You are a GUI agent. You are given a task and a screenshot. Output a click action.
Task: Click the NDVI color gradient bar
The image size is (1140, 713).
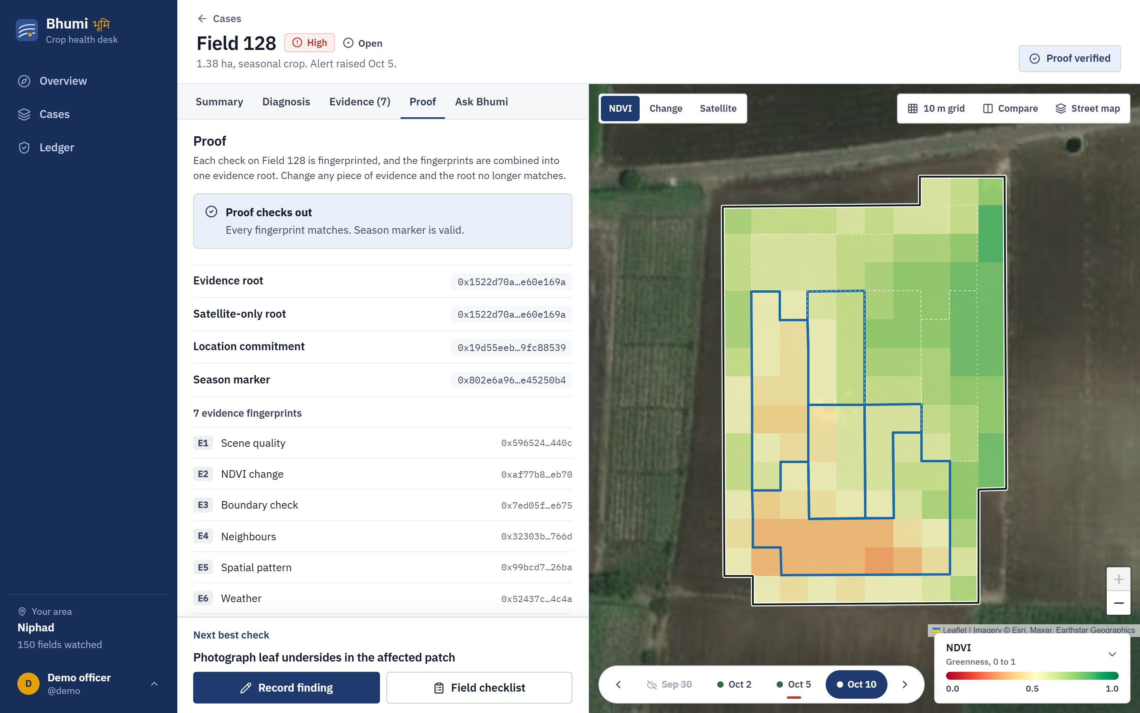coord(1032,676)
